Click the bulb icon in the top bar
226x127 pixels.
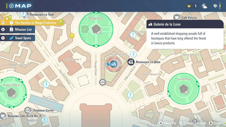(215, 6)
